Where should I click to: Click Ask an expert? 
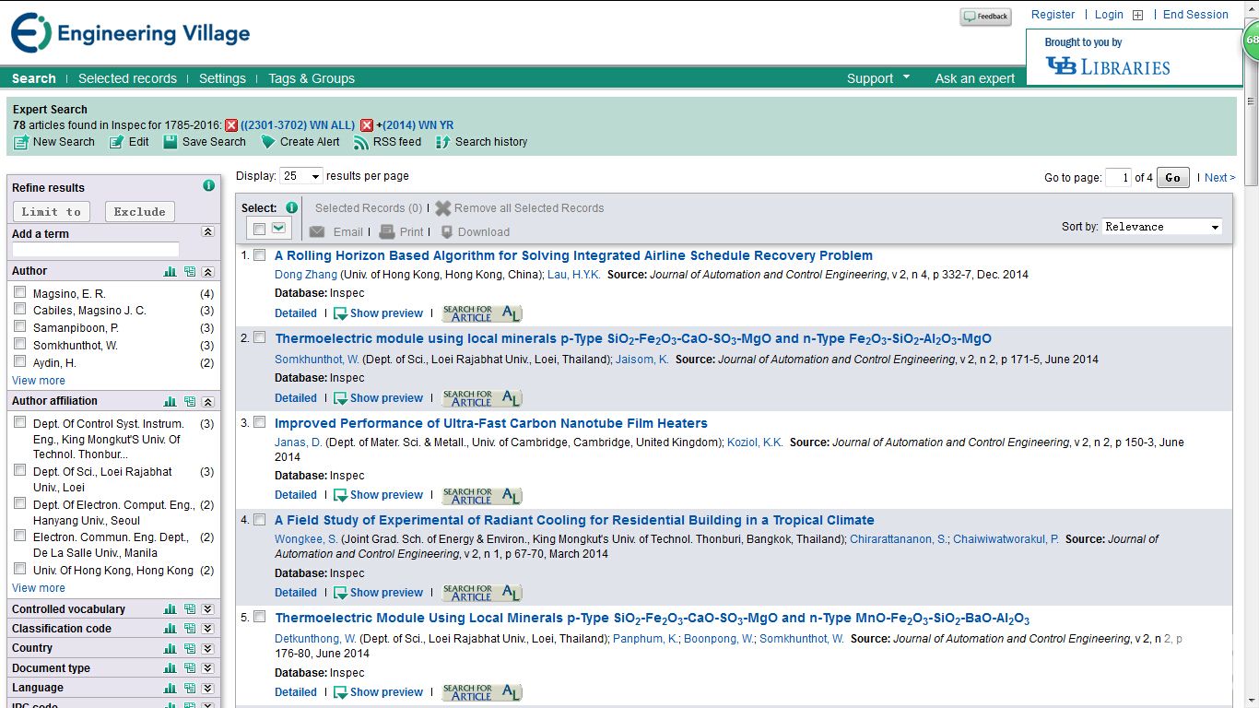tap(975, 78)
